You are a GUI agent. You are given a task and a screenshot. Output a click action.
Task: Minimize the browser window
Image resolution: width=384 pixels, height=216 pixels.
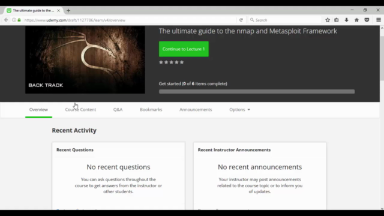tap(352, 10)
